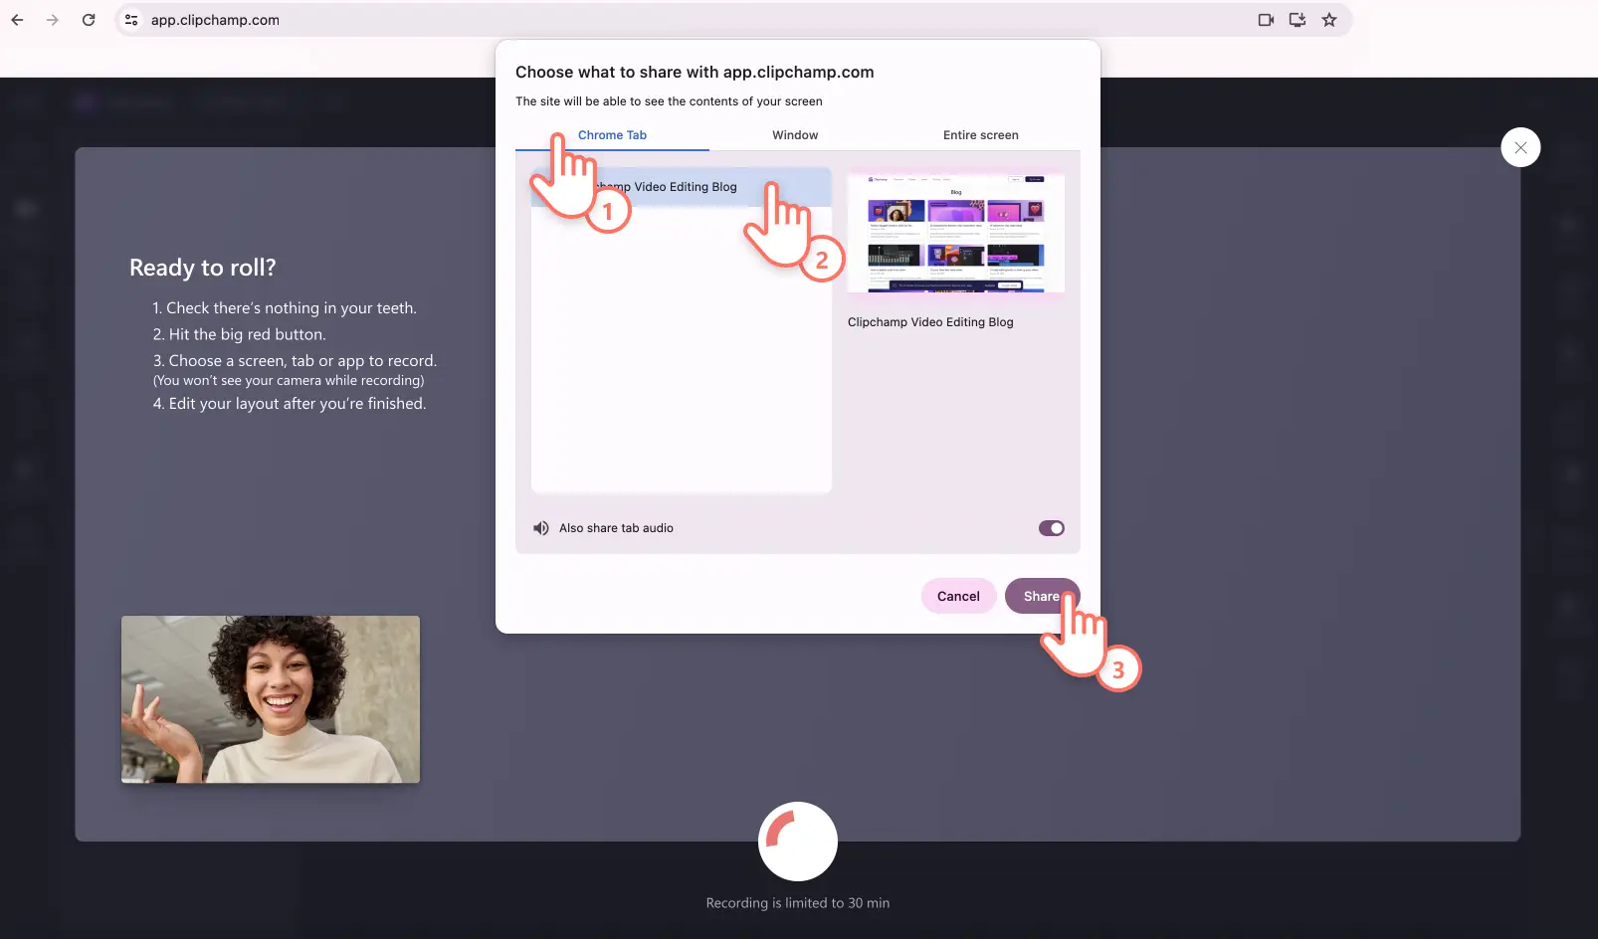Click the Clipchamp blog preview thumbnail
Image resolution: width=1598 pixels, height=939 pixels.
coord(955,234)
